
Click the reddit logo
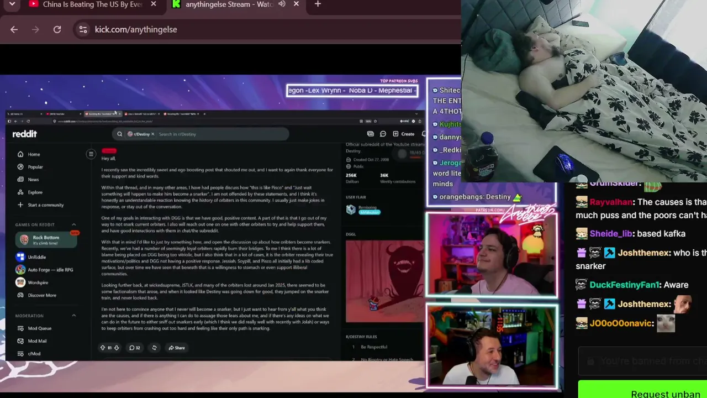click(x=24, y=134)
